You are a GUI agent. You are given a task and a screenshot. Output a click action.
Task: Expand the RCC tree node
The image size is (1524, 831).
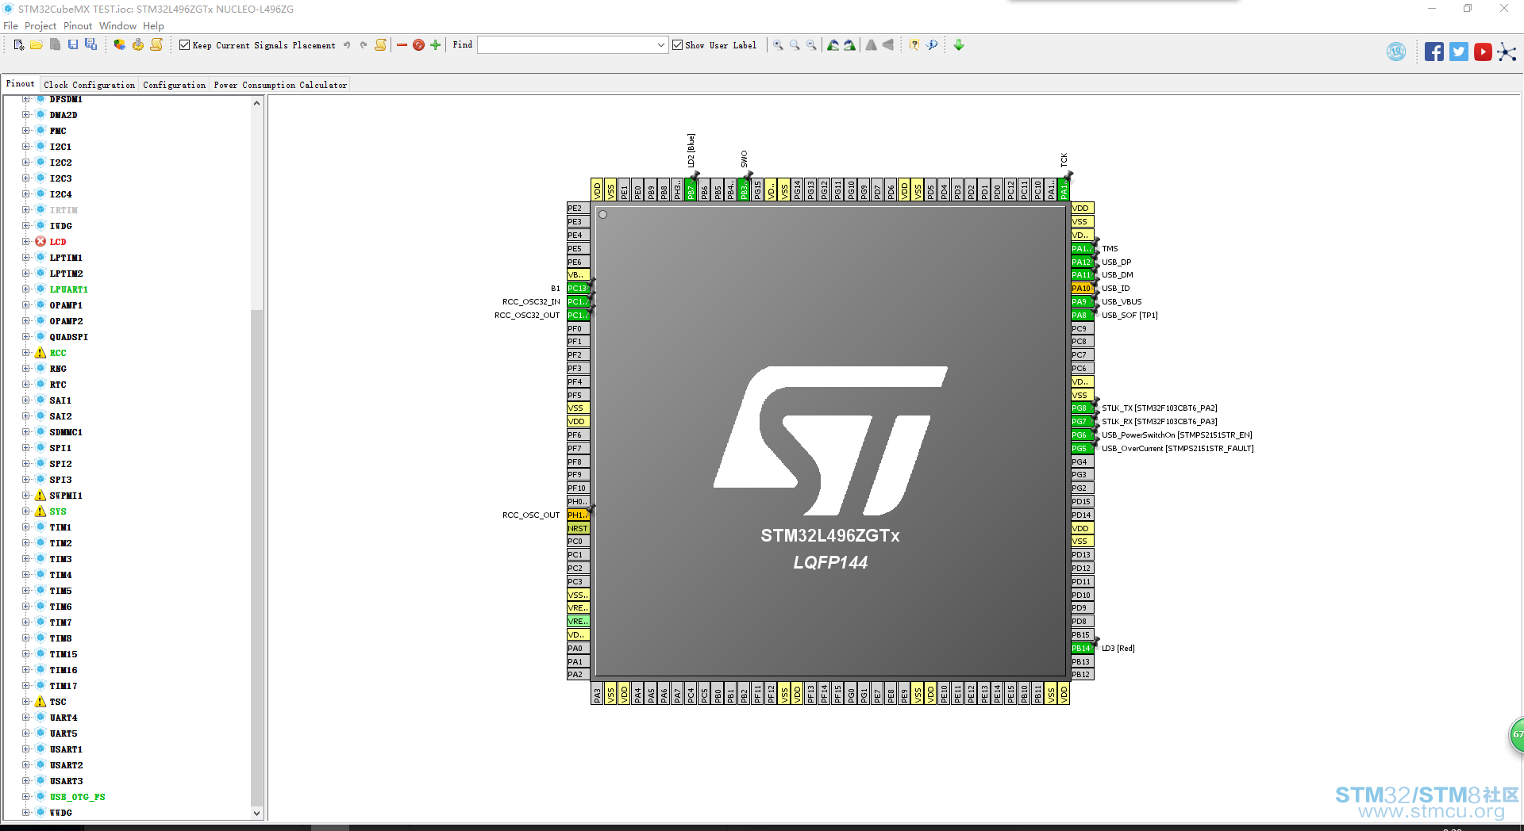(x=26, y=353)
